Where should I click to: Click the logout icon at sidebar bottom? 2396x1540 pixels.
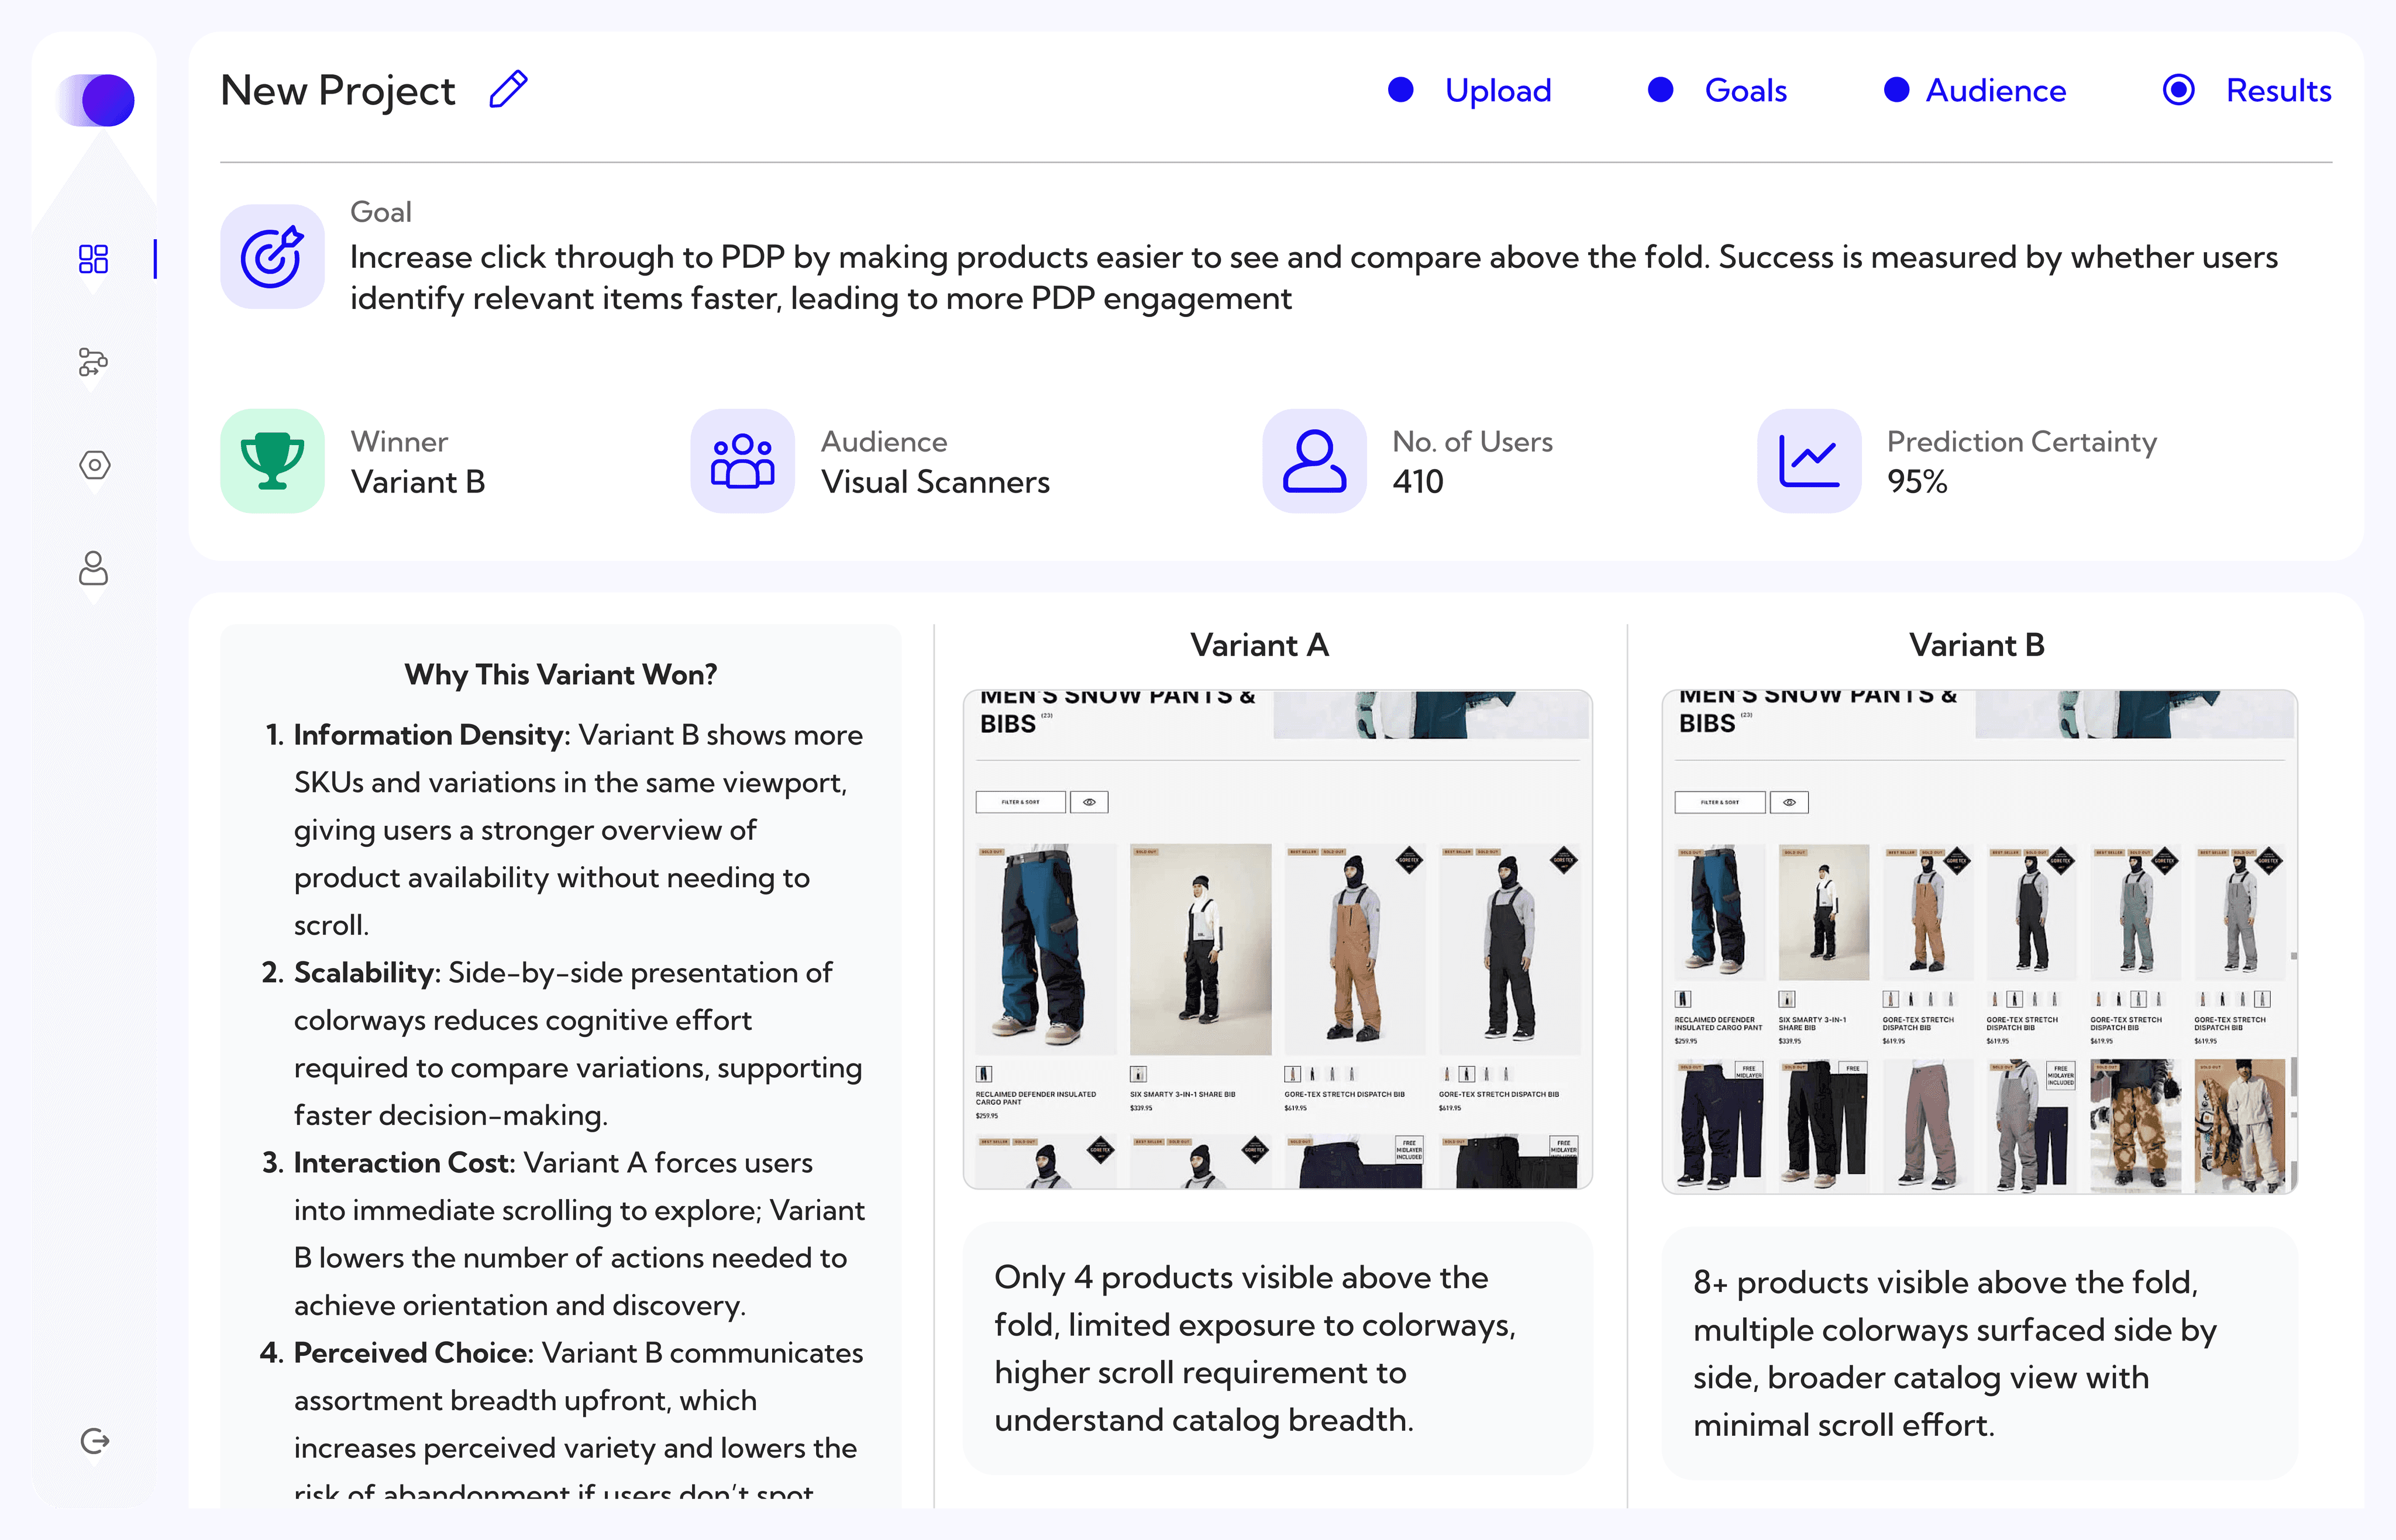94,1441
